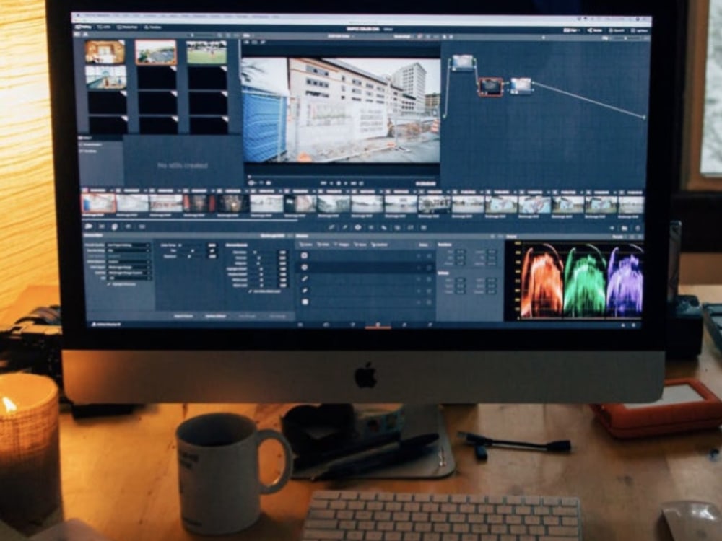The width and height of the screenshot is (722, 541).
Task: Open the White Balance dropdown
Action: (127, 263)
